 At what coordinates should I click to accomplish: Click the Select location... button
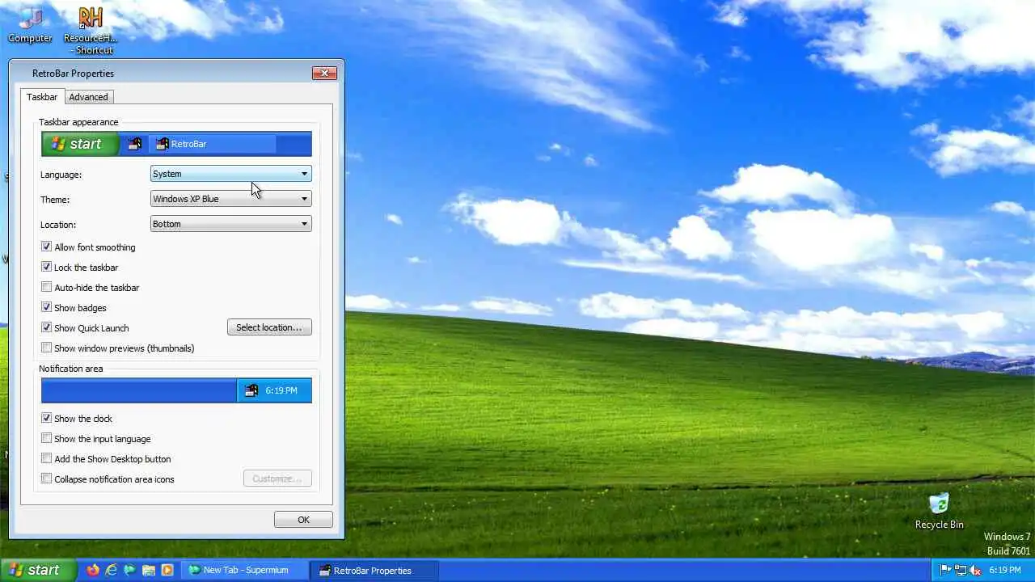click(269, 327)
